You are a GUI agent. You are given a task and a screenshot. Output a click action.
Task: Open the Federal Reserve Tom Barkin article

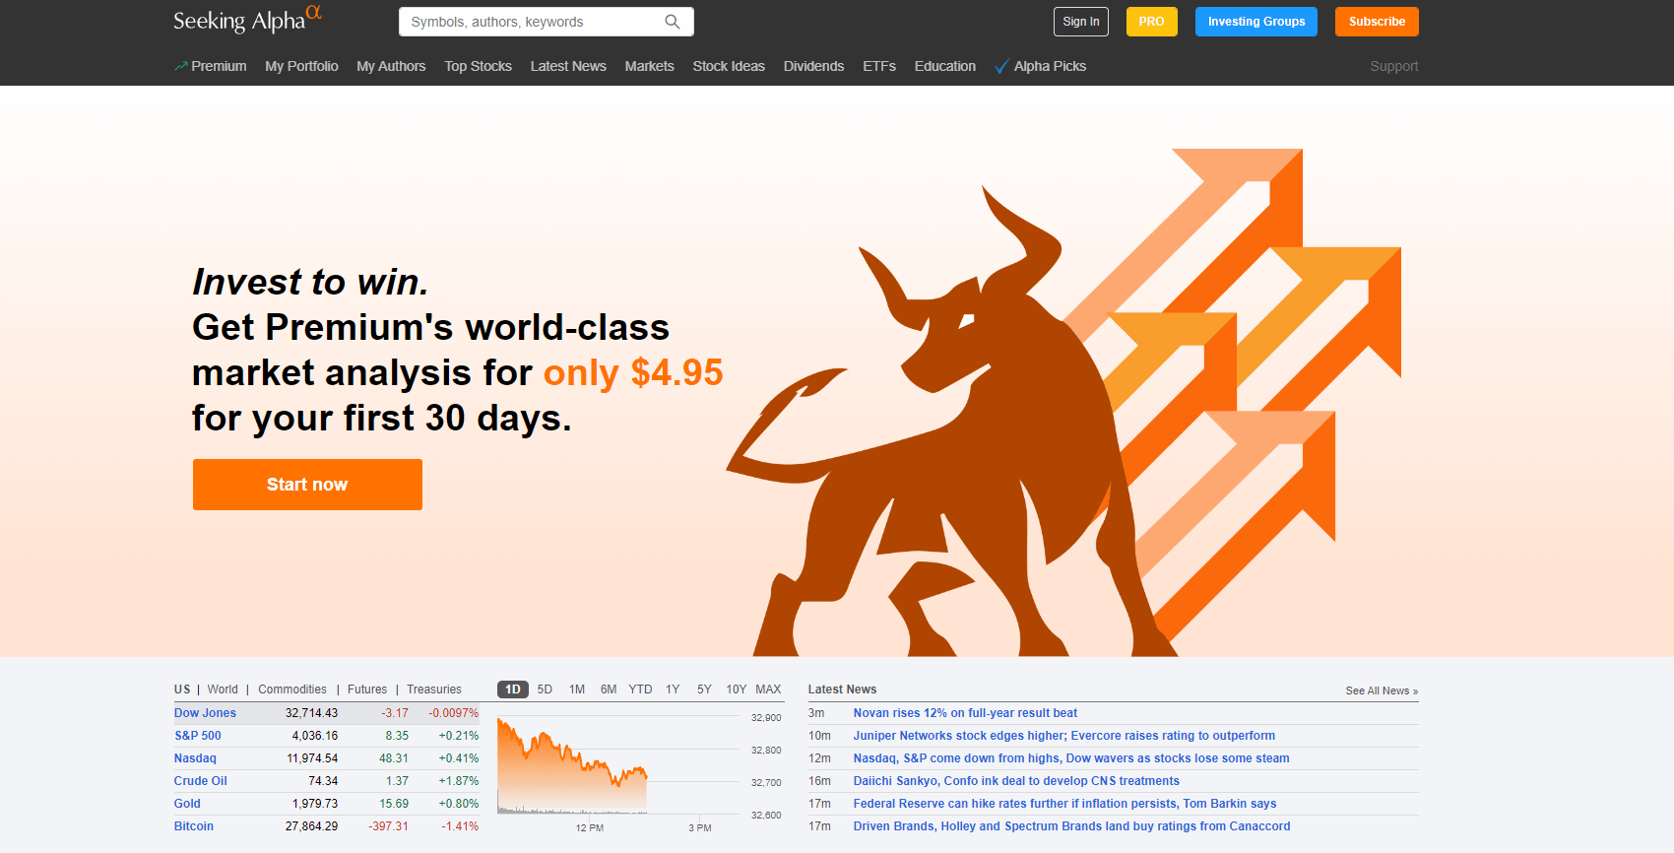[1064, 804]
